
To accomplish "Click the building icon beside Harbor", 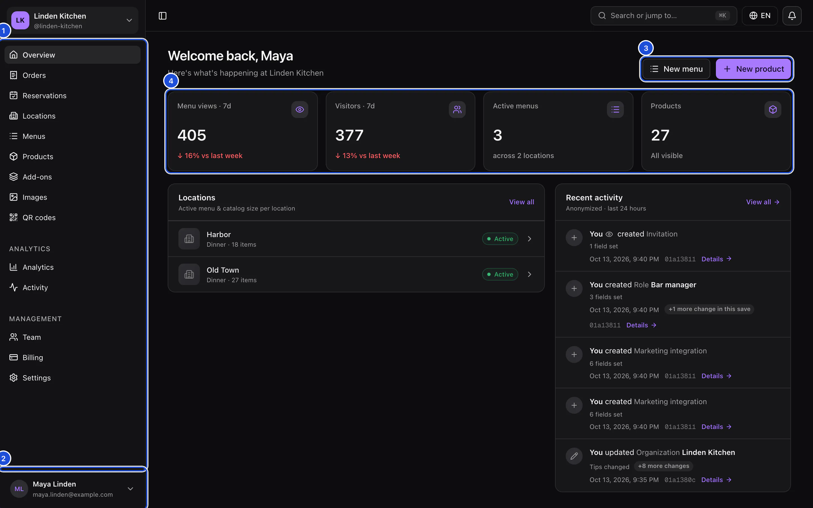I will coord(189,239).
